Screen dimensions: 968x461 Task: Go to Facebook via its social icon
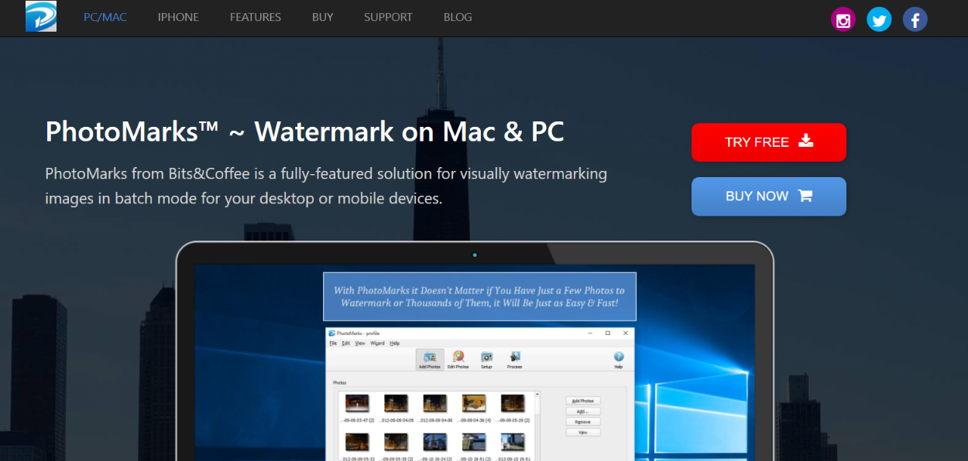[x=915, y=19]
